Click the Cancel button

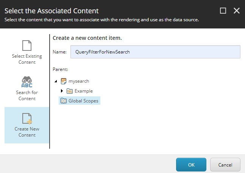[225, 165]
